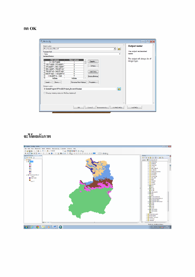Image resolution: width=195 pixels, height=277 pixels.
Task: Open Google Chrome from the taskbar
Action: click(37, 227)
